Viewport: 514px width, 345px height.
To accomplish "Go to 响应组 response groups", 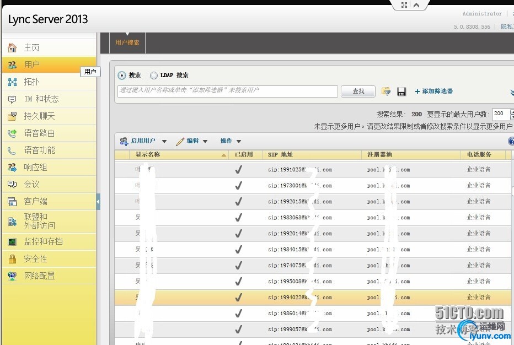I will [x=49, y=167].
